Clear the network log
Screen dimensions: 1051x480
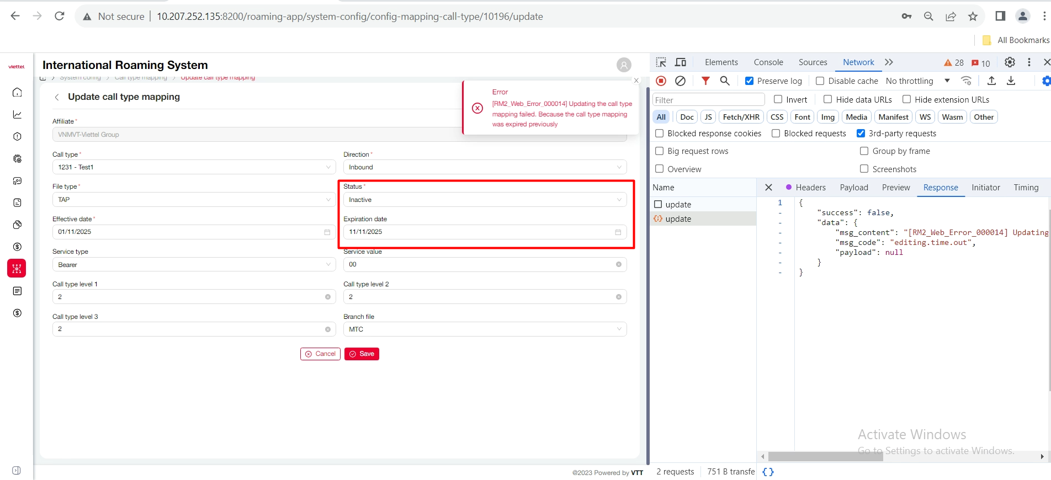tap(680, 81)
